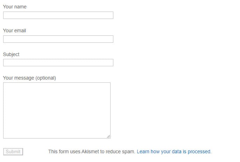240x162 pixels.
Task: Select the Subject input field
Action: click(x=58, y=62)
